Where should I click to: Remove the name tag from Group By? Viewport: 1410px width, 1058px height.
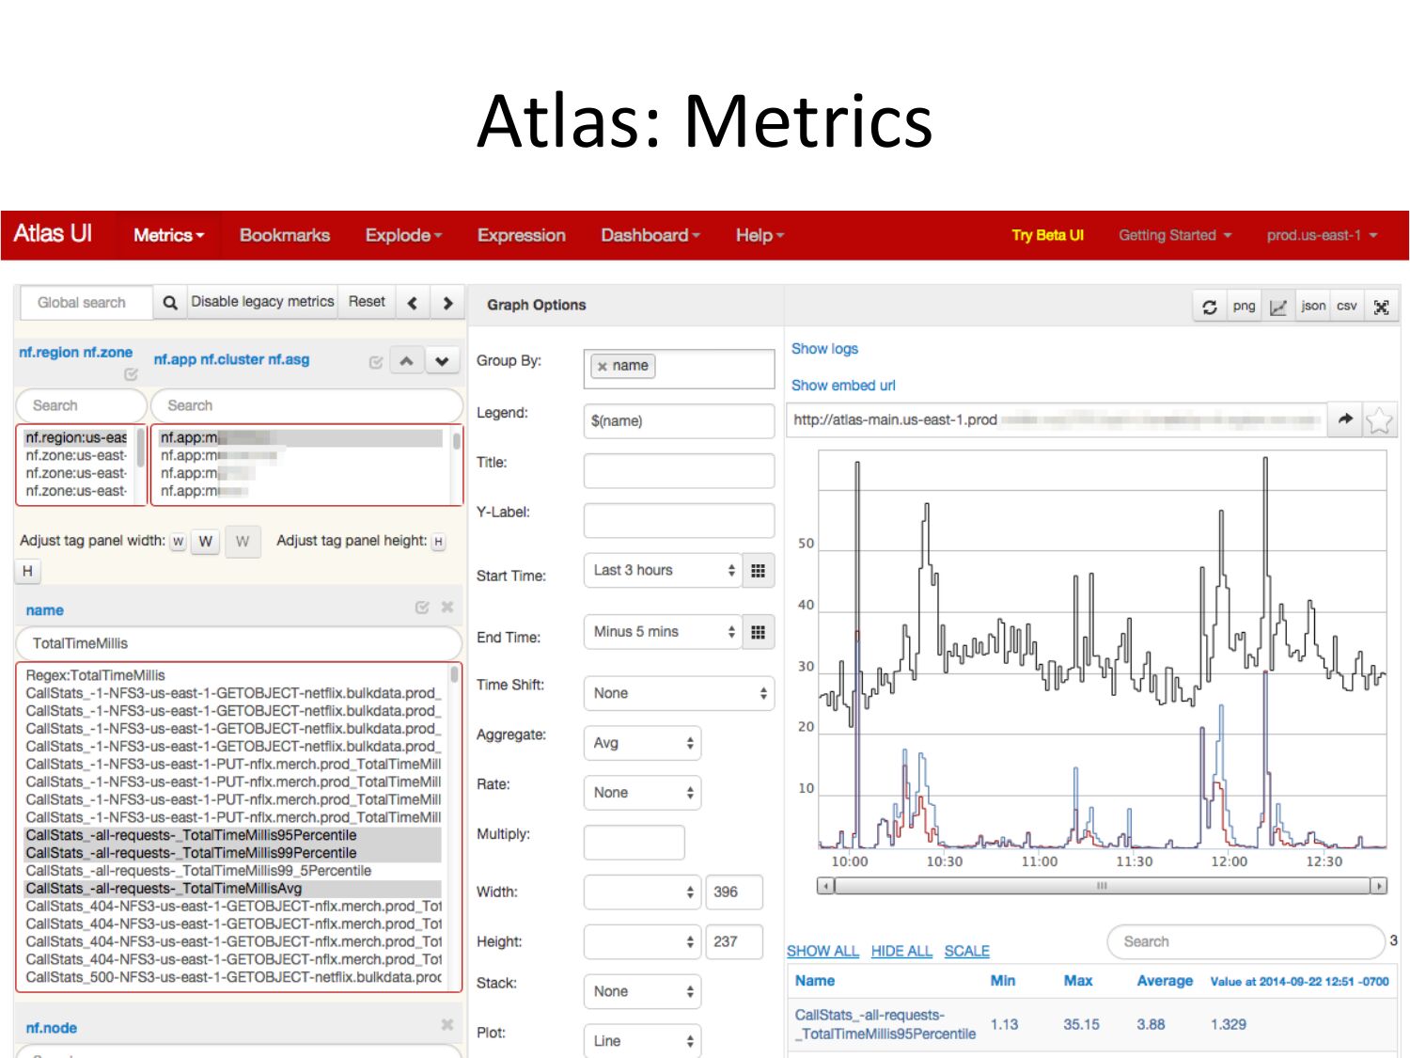click(x=603, y=366)
